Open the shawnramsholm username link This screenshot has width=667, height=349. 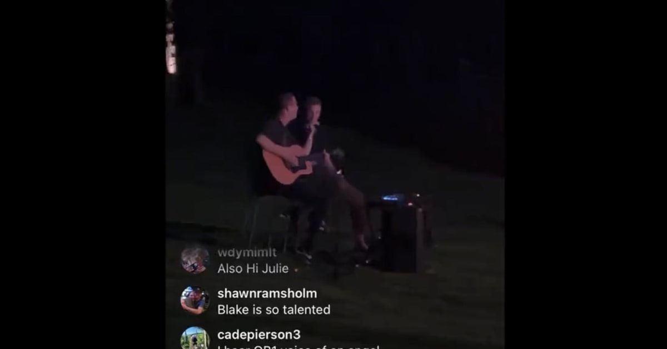click(267, 293)
